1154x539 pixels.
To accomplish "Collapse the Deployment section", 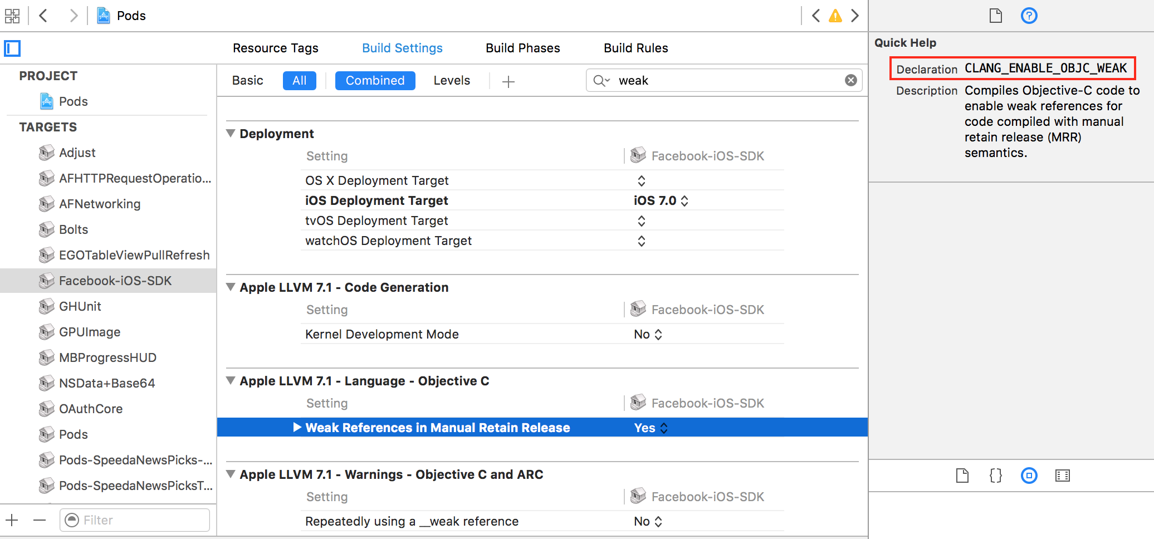I will click(231, 134).
